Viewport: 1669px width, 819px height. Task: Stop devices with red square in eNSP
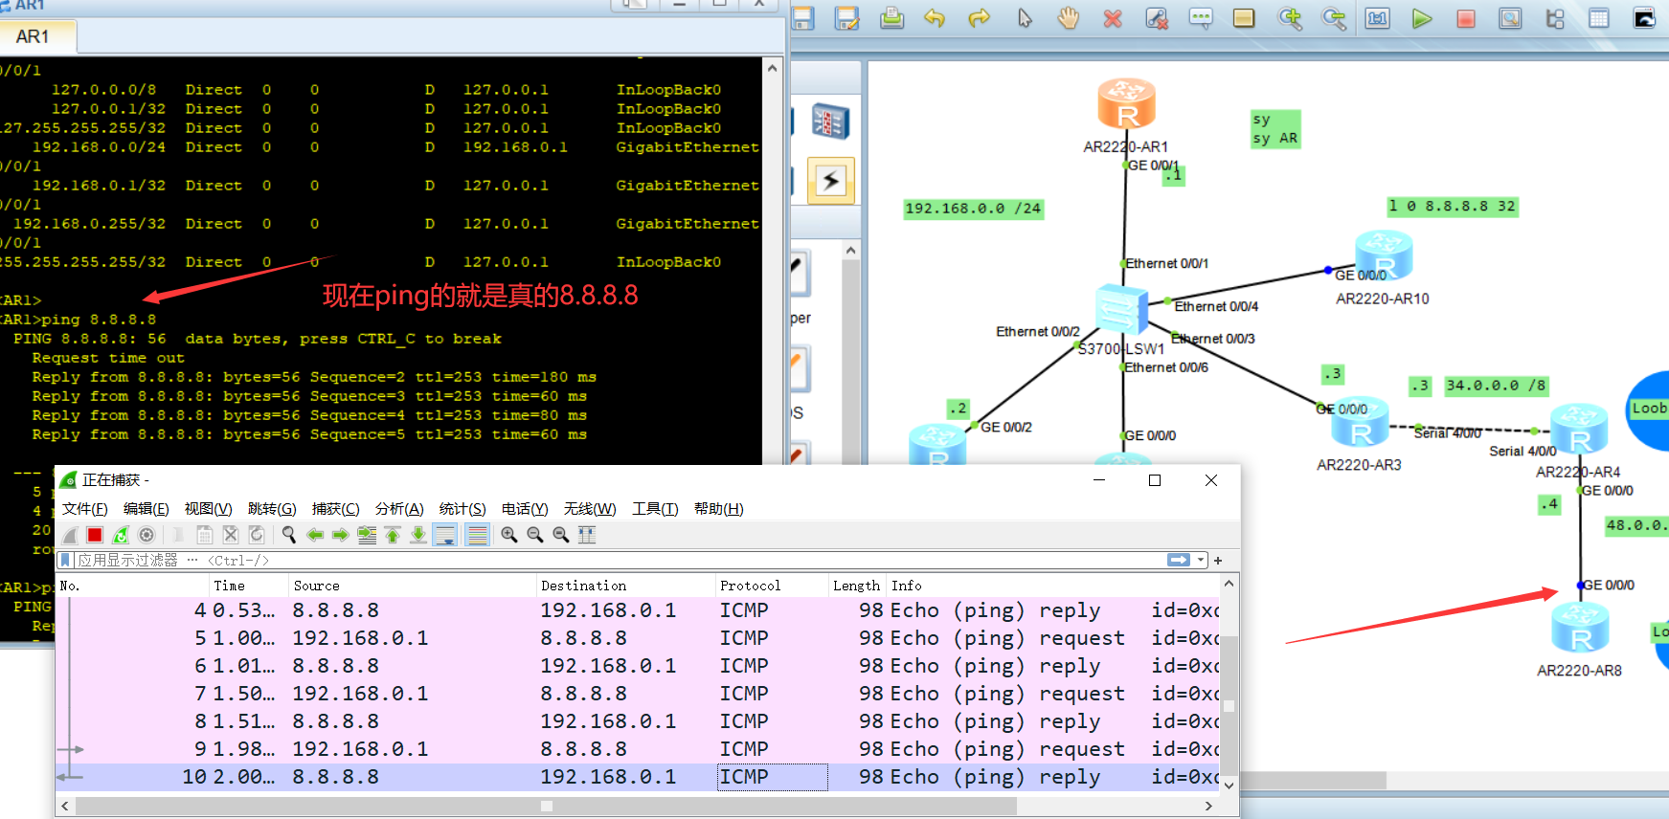1466,17
